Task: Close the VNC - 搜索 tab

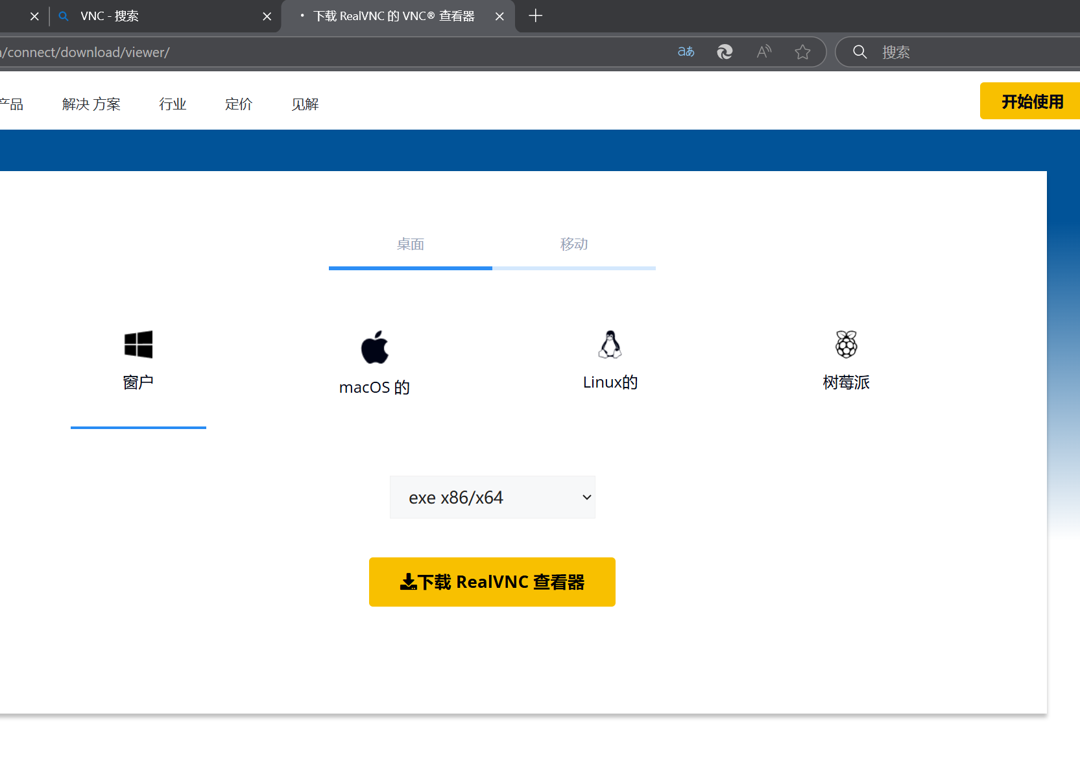Action: click(267, 16)
